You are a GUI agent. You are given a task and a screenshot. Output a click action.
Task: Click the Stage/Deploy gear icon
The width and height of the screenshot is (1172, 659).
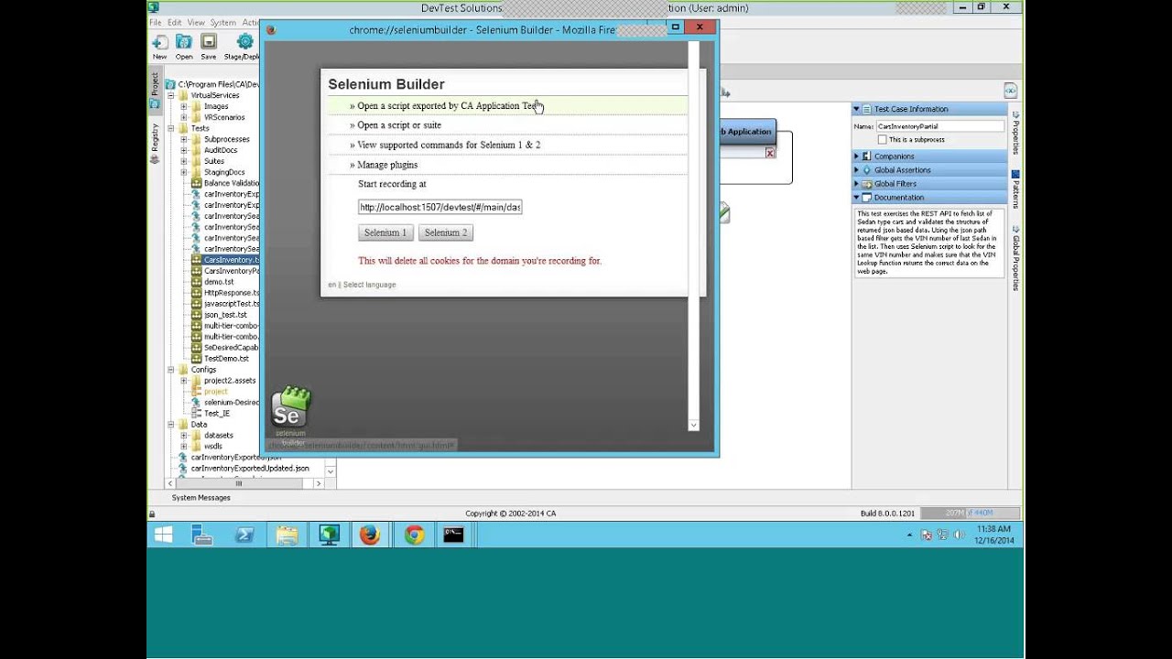[244, 42]
